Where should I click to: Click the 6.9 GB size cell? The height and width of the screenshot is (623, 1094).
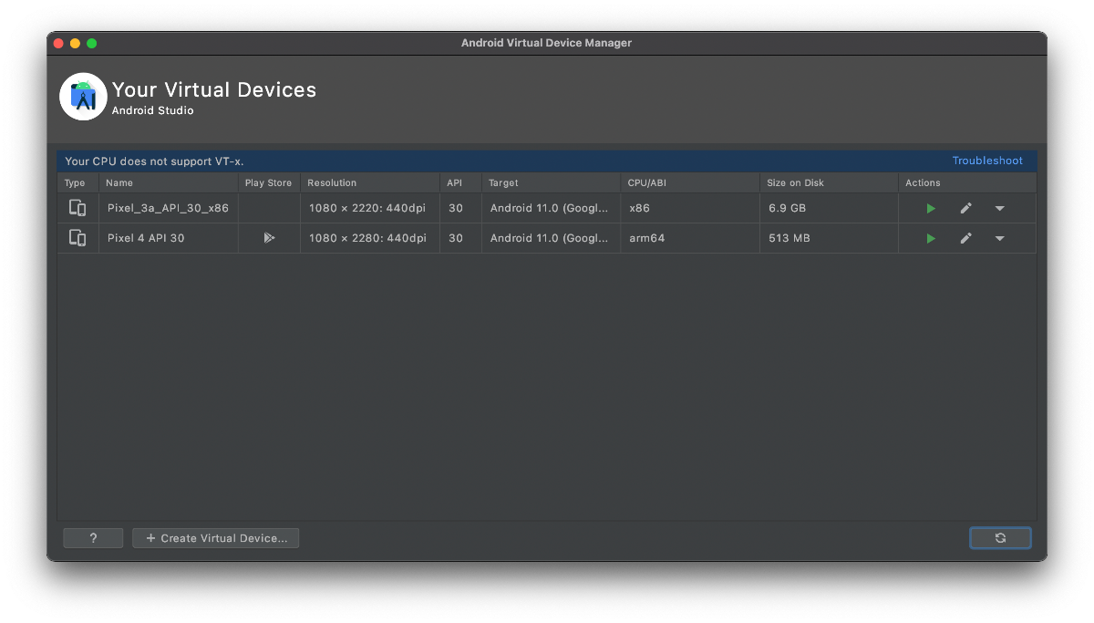(829, 208)
